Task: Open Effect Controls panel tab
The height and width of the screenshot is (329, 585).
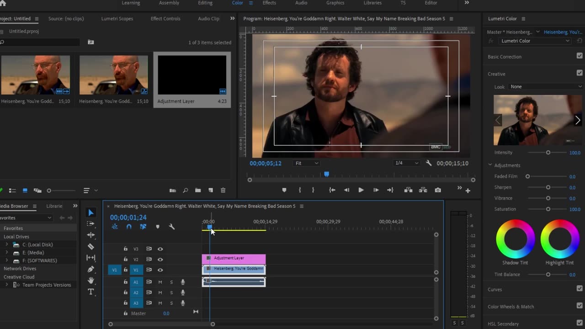Action: coord(165,19)
